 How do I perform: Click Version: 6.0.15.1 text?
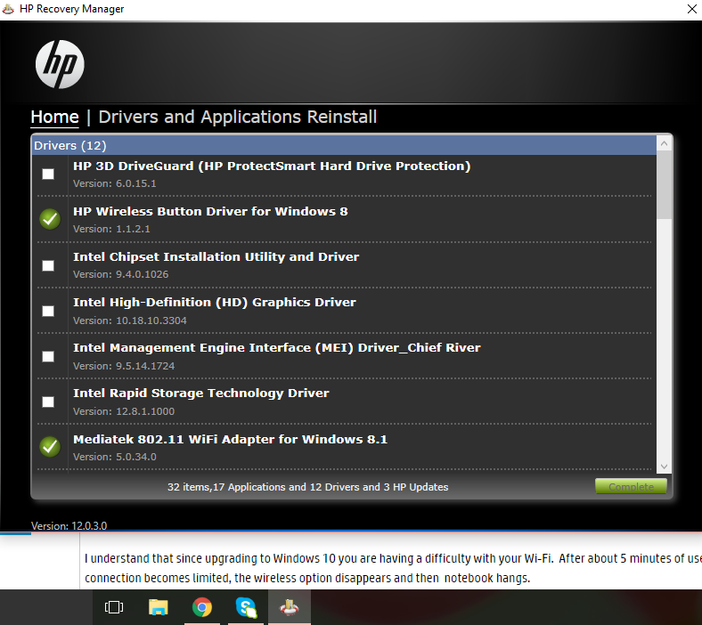tap(115, 183)
